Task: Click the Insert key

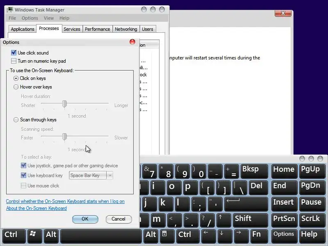Action: point(284,203)
